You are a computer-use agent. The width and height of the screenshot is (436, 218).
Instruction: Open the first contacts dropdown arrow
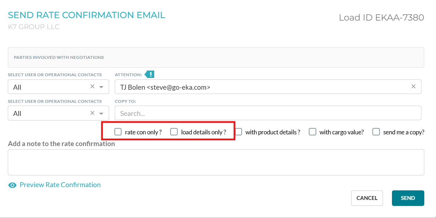[101, 87]
